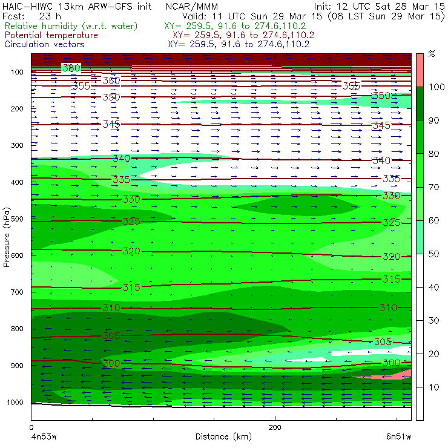The height and width of the screenshot is (448, 448).
Task: Click the '4n53w' start location label
Action: pos(44,436)
